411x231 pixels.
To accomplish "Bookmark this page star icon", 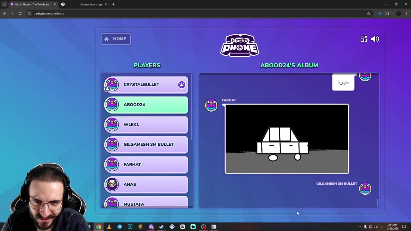I will pyautogui.click(x=369, y=13).
